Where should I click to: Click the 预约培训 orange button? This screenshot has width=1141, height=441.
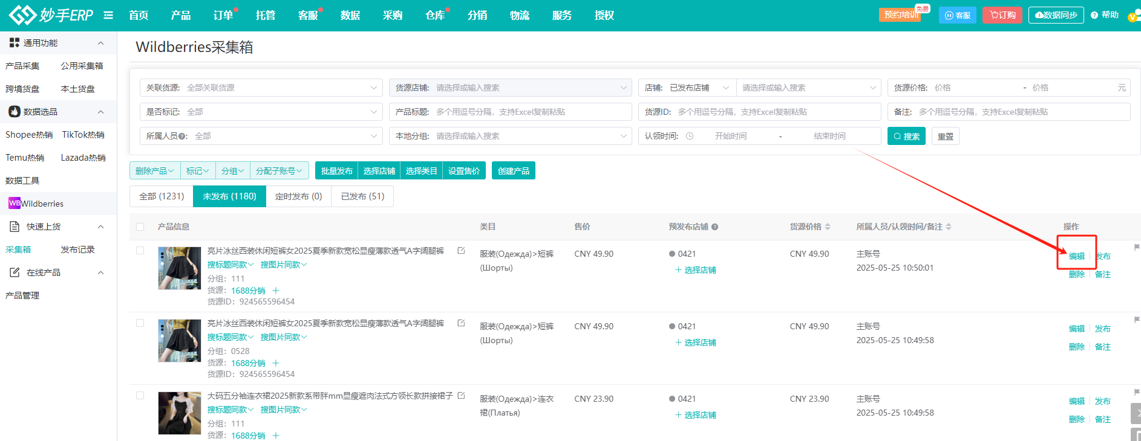click(x=901, y=15)
